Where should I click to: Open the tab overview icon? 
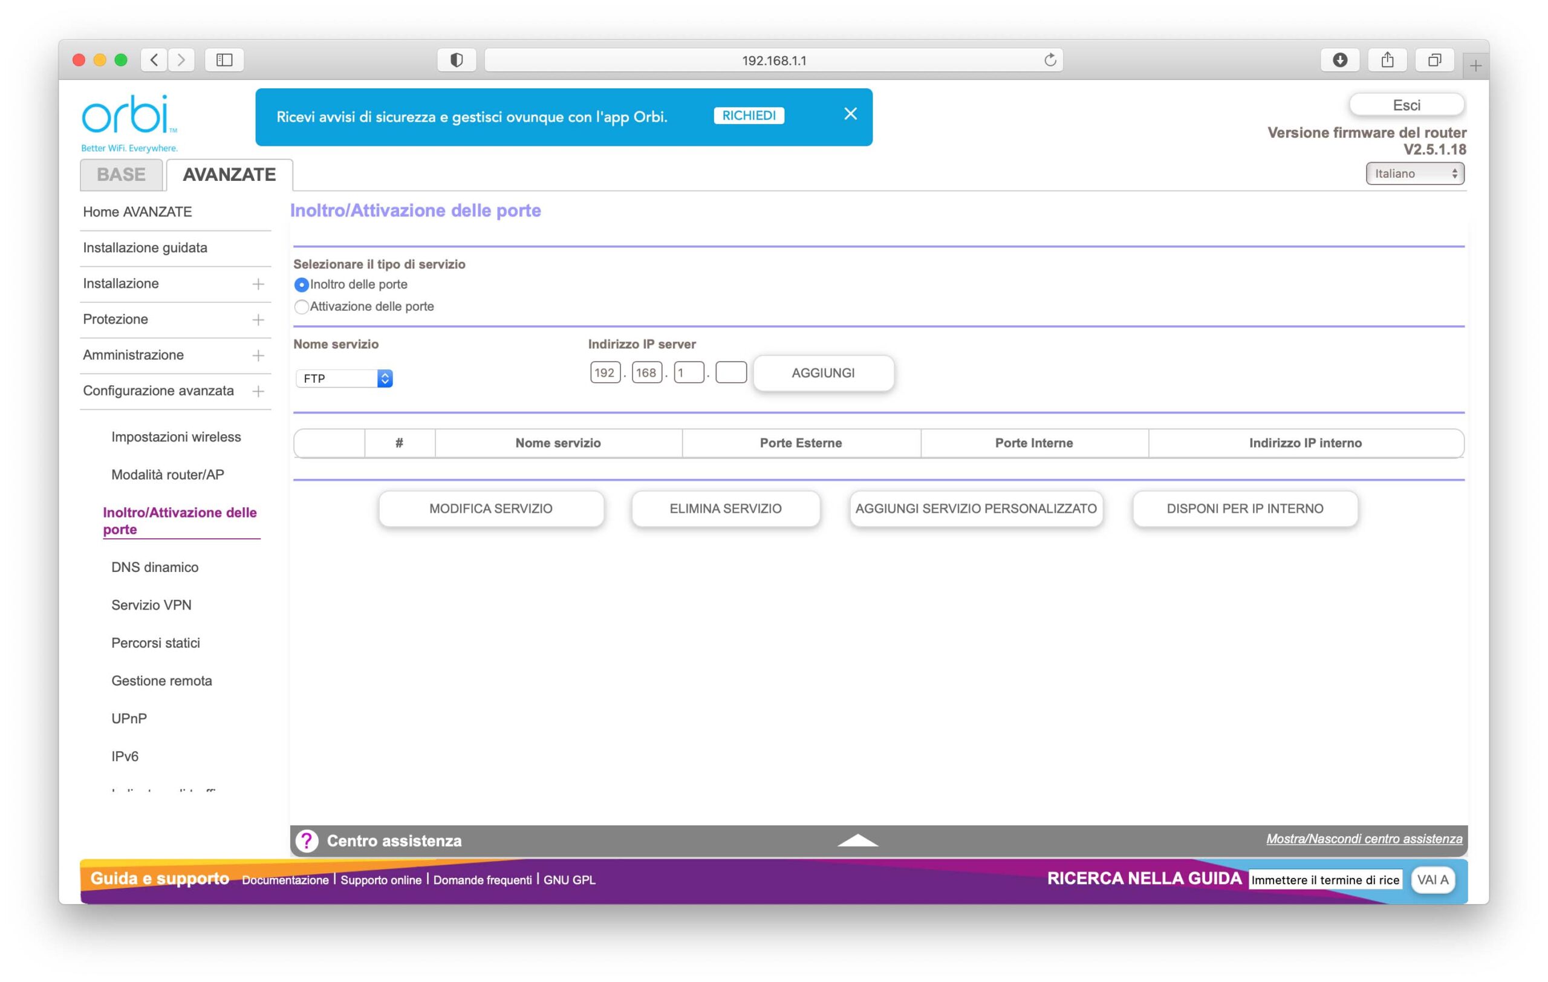pos(1434,60)
